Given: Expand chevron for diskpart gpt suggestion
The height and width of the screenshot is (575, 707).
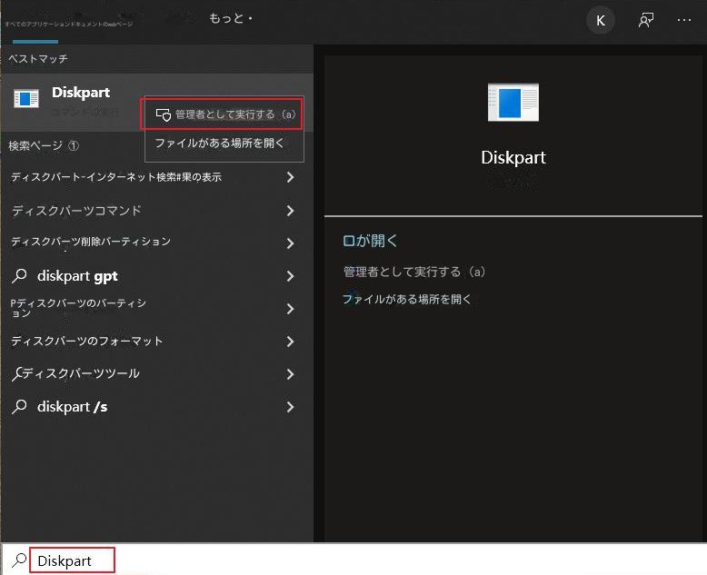Looking at the screenshot, I should click(290, 276).
